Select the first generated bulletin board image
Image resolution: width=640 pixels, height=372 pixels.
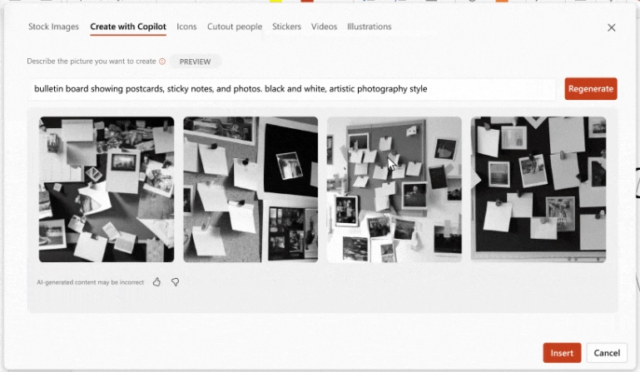tap(107, 190)
